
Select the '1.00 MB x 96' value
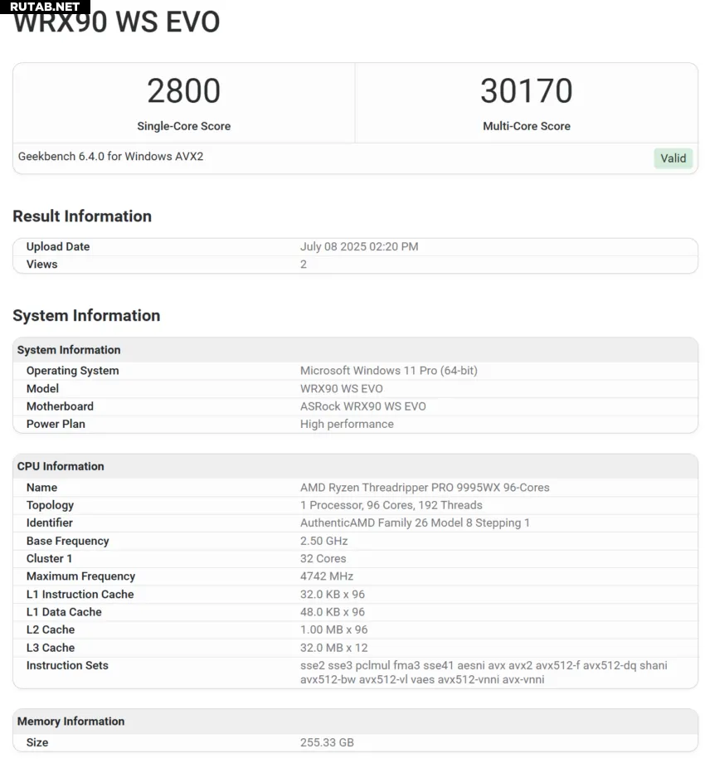[333, 629]
